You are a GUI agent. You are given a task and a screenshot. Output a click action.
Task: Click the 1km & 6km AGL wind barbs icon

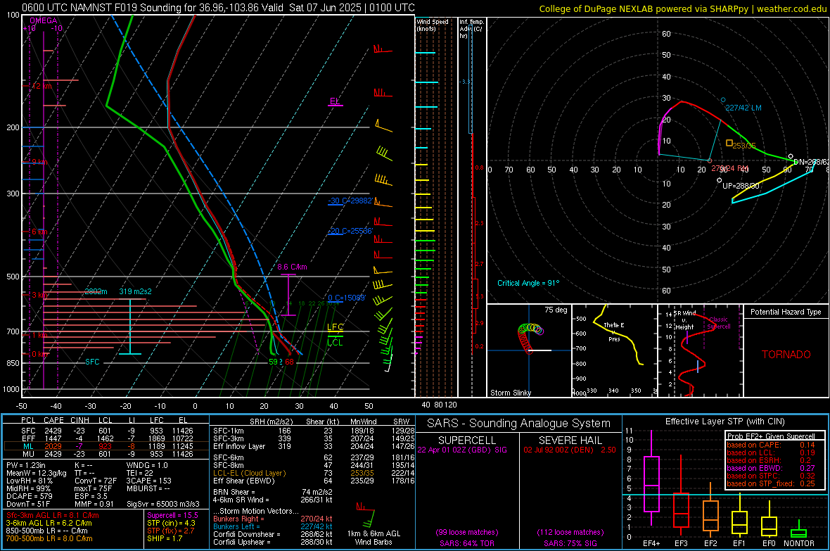click(x=367, y=515)
